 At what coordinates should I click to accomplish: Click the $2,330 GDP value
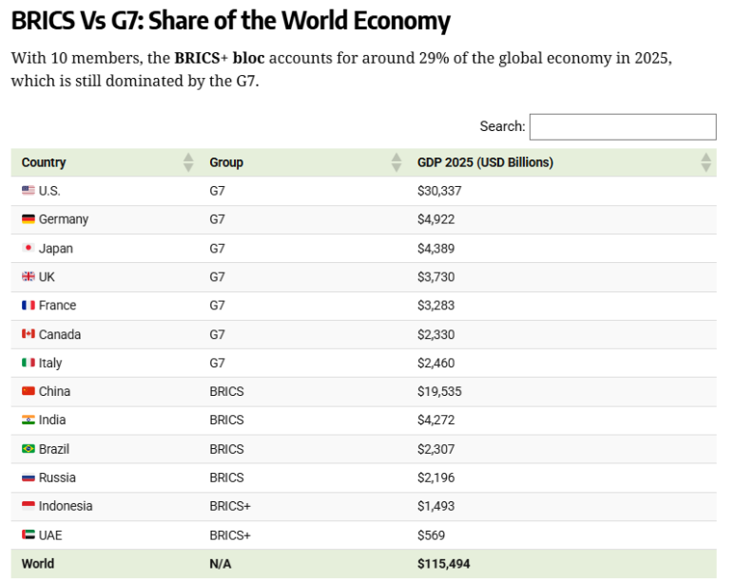pyautogui.click(x=435, y=335)
